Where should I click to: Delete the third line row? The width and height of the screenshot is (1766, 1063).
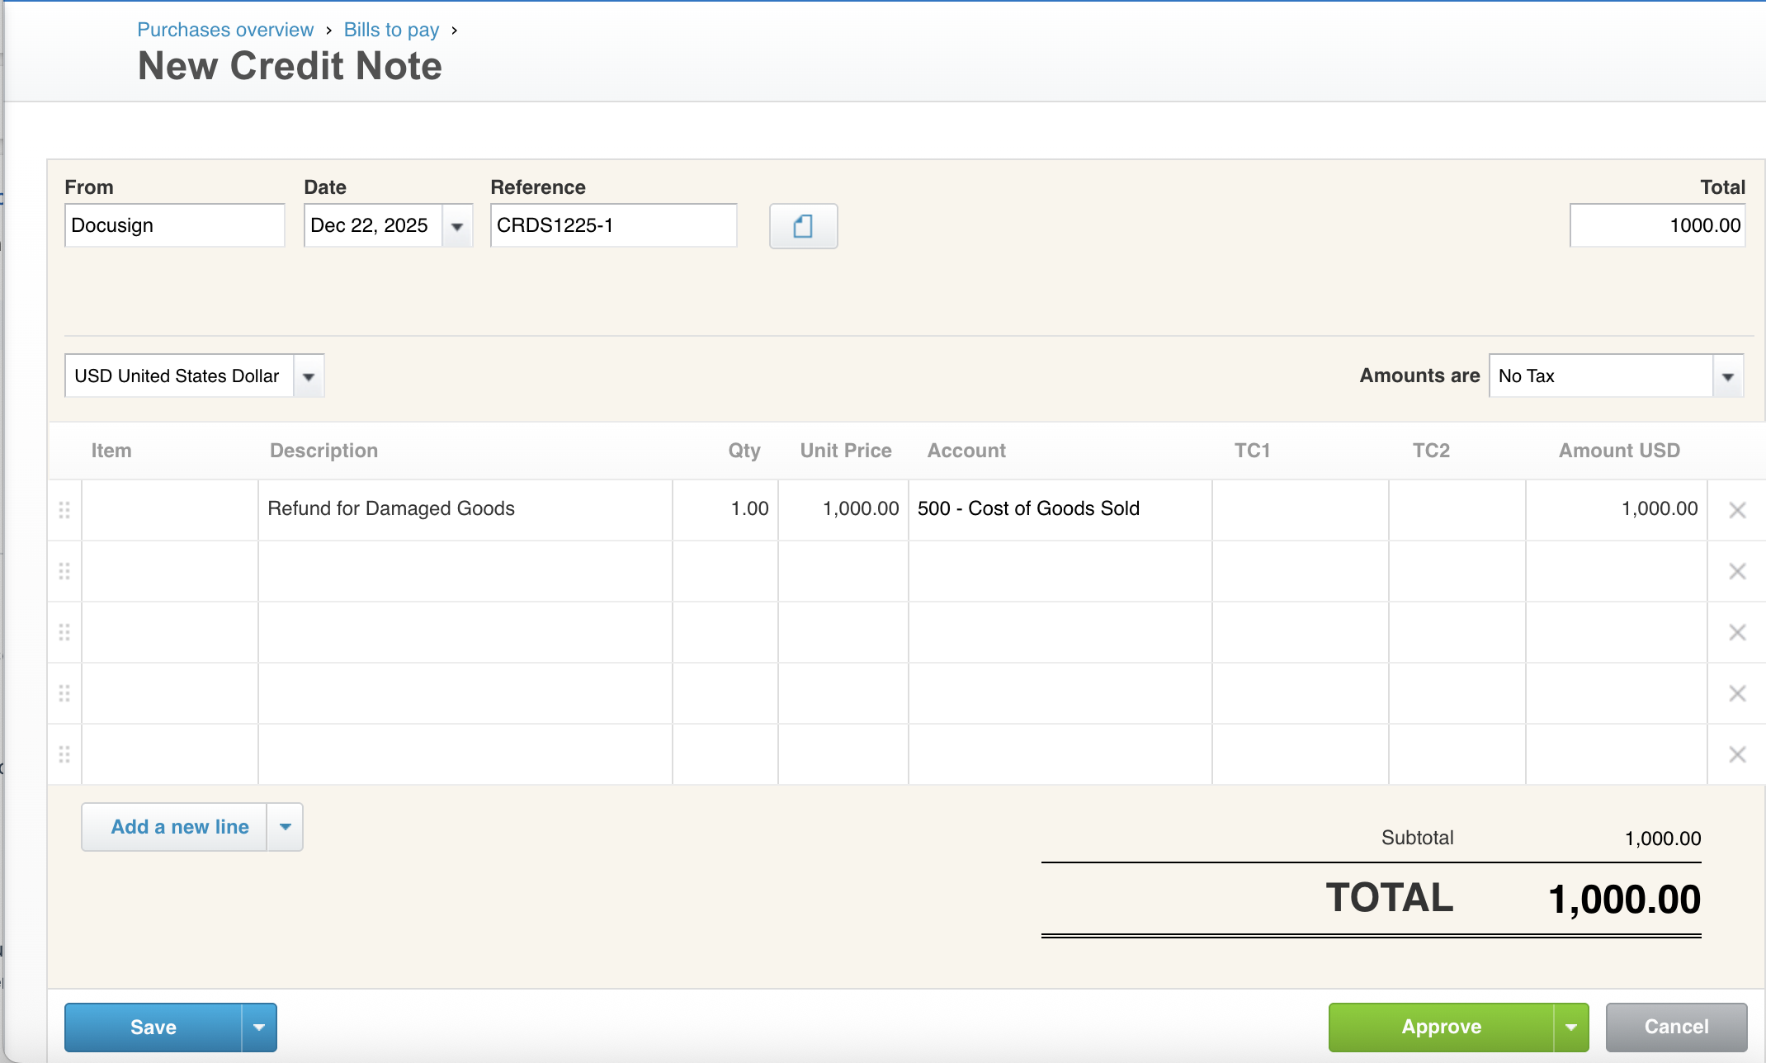tap(1737, 632)
